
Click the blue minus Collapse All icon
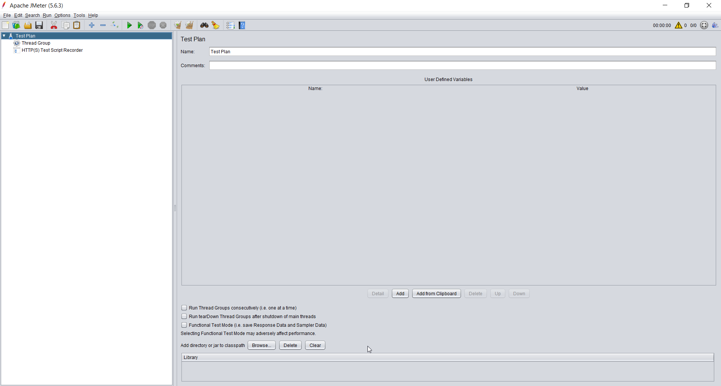[103, 26]
